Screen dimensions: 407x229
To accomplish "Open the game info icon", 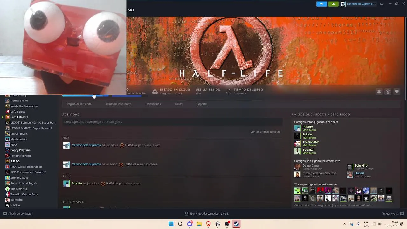I will click(x=388, y=92).
